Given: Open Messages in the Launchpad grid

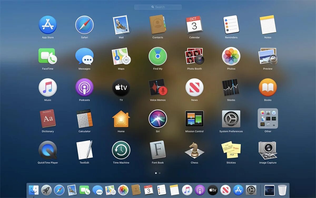Looking at the screenshot, I should click(85, 56).
